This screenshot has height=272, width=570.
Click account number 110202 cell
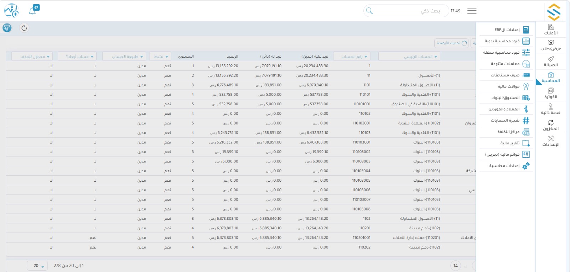(364, 247)
